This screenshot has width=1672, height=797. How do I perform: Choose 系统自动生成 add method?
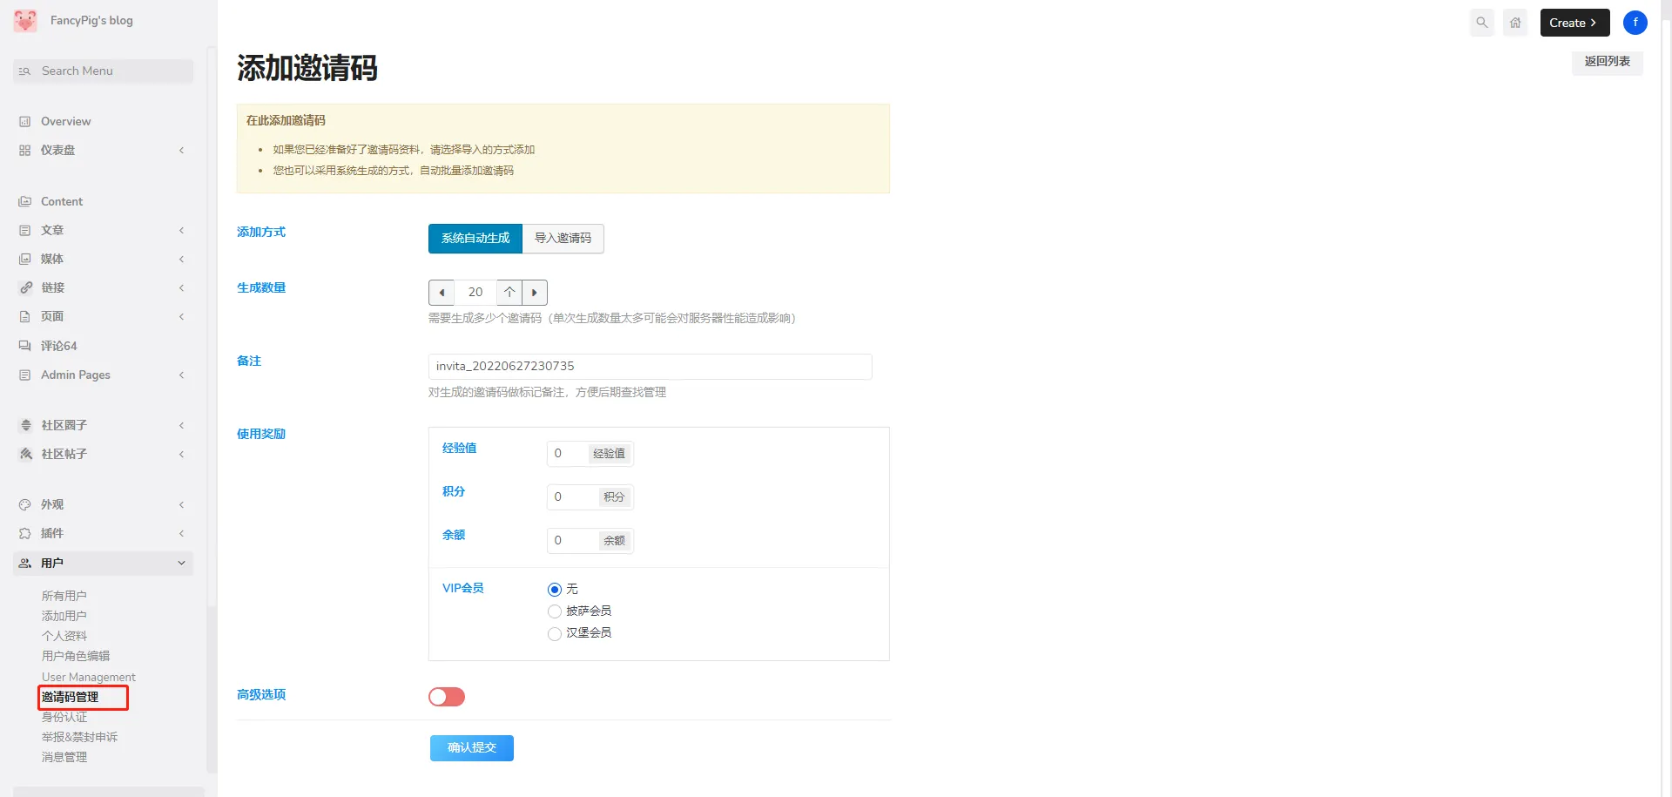(x=475, y=239)
